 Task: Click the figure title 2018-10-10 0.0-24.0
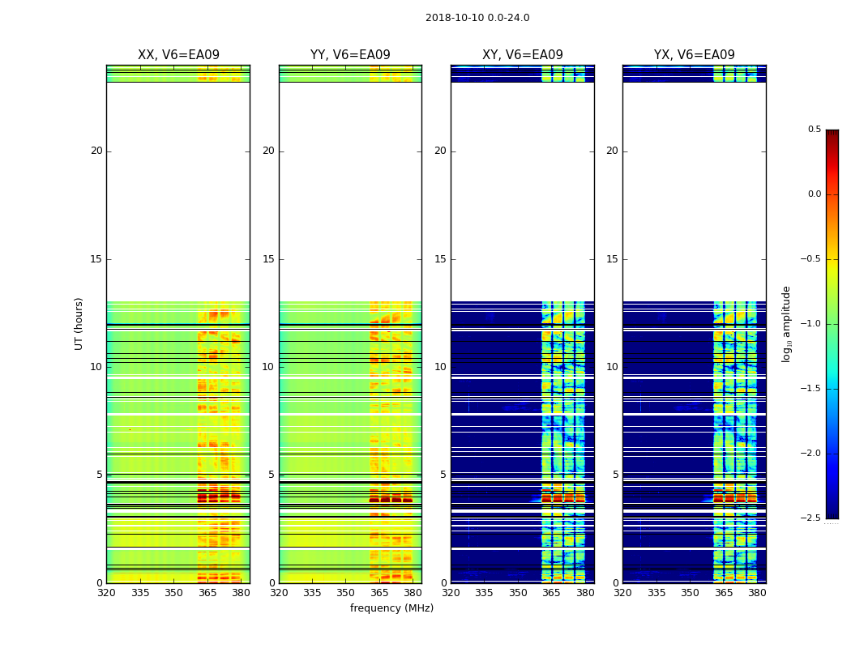coord(477,17)
